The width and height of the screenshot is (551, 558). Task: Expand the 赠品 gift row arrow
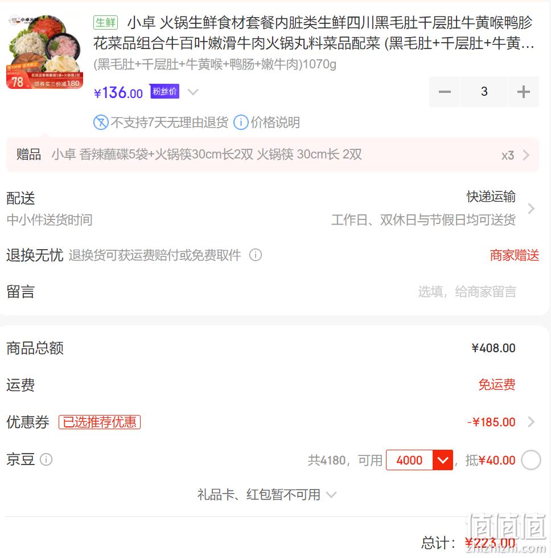click(526, 155)
